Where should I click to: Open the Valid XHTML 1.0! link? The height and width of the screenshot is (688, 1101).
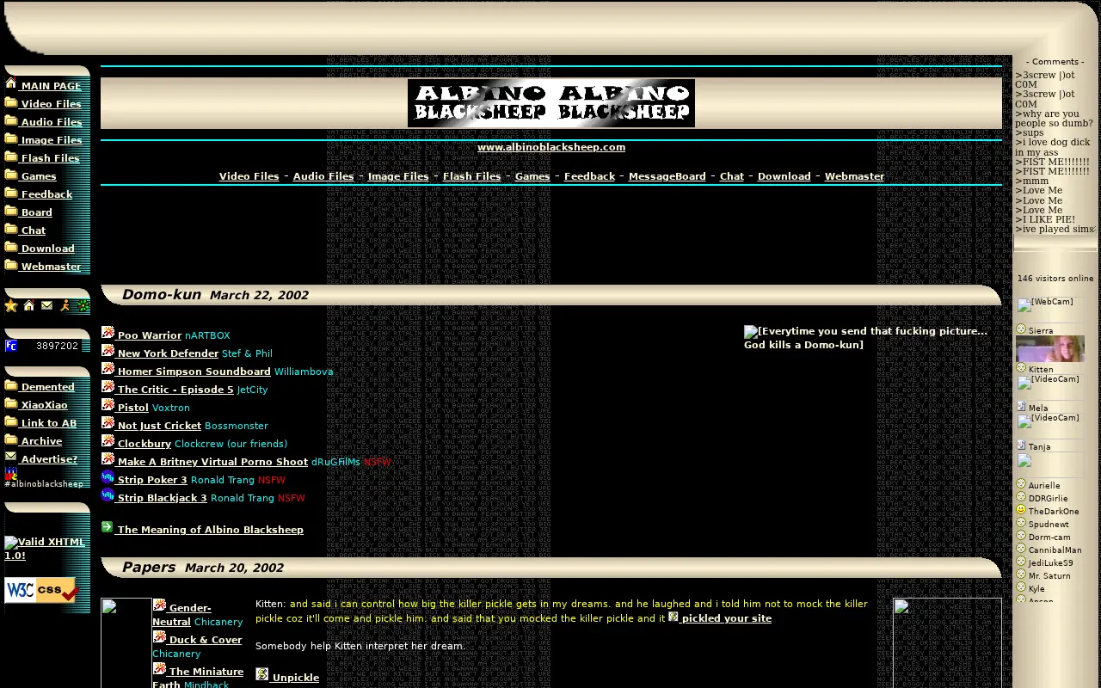point(45,549)
